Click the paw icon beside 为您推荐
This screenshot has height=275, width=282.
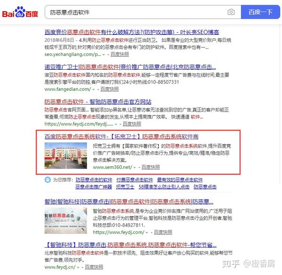[47, 180]
